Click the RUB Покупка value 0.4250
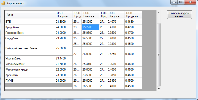The width and height of the screenshot is (198, 100). (x=115, y=54)
